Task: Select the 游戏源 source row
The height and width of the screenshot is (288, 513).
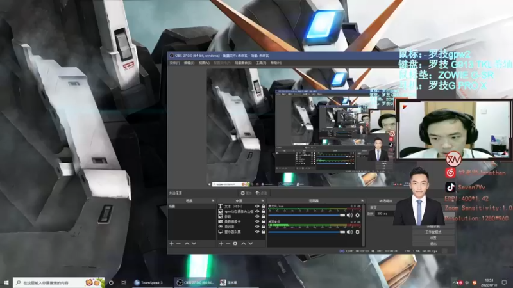Action: click(242, 227)
